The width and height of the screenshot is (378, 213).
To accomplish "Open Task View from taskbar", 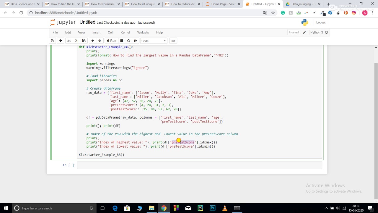I will [102, 208].
